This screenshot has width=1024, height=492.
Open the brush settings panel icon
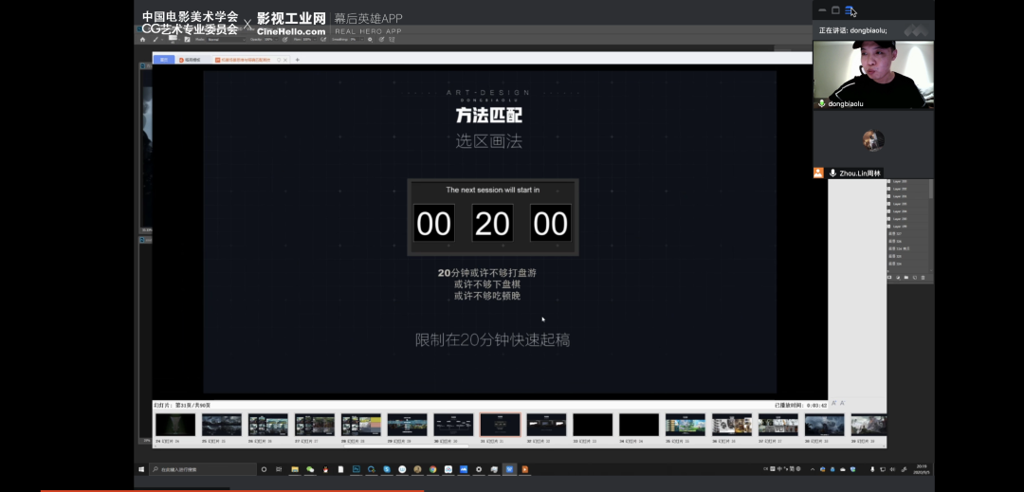click(186, 39)
